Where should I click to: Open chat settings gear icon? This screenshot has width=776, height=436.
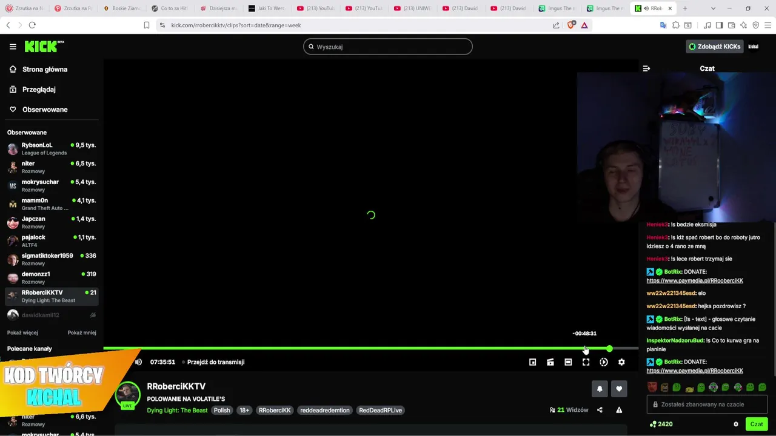(x=736, y=424)
